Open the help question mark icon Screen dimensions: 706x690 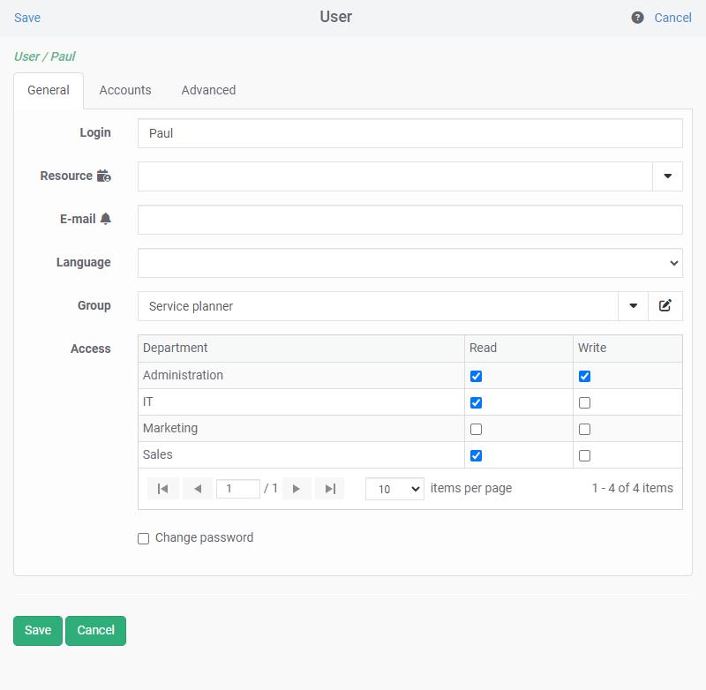637,18
